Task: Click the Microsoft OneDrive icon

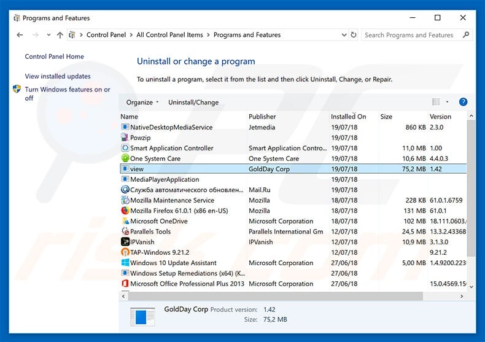Action: pyautogui.click(x=125, y=221)
